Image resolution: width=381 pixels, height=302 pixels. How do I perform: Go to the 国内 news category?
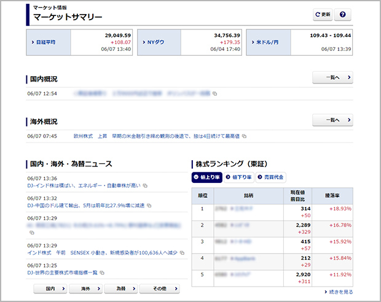click(x=50, y=288)
